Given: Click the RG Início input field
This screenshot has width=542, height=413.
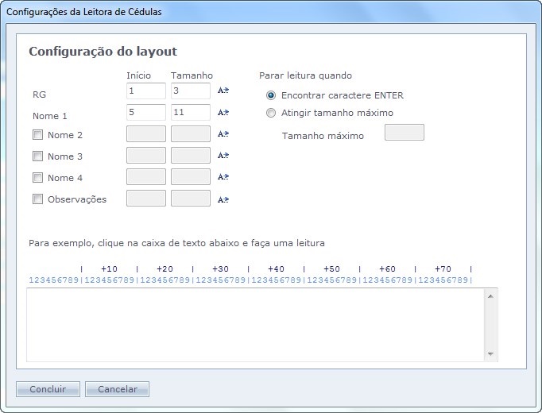Looking at the screenshot, I should (146, 91).
